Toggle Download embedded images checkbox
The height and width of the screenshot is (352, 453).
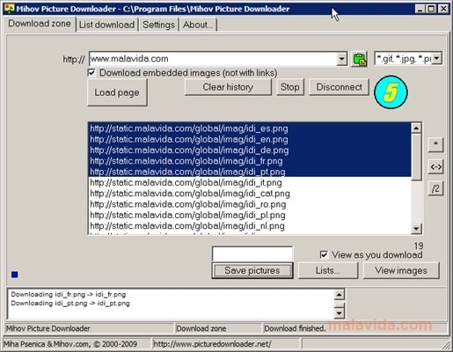click(x=91, y=72)
